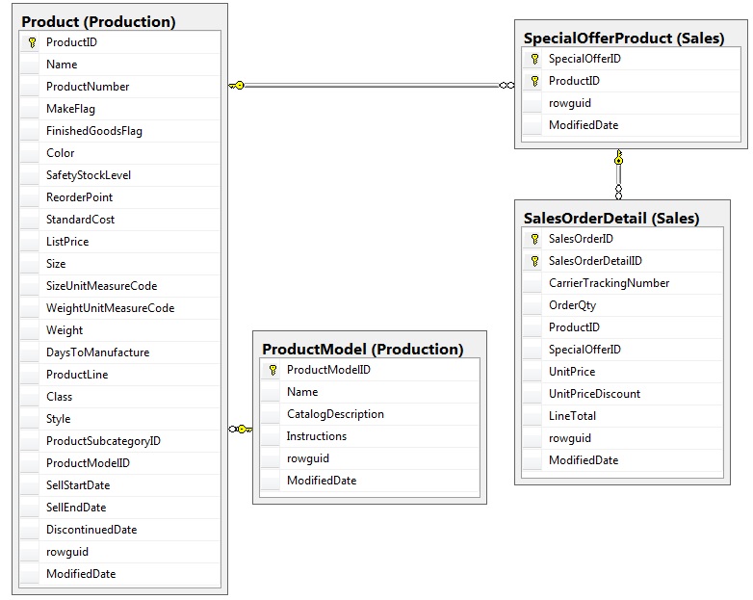Select the CatalogDescription column row

coord(335,414)
